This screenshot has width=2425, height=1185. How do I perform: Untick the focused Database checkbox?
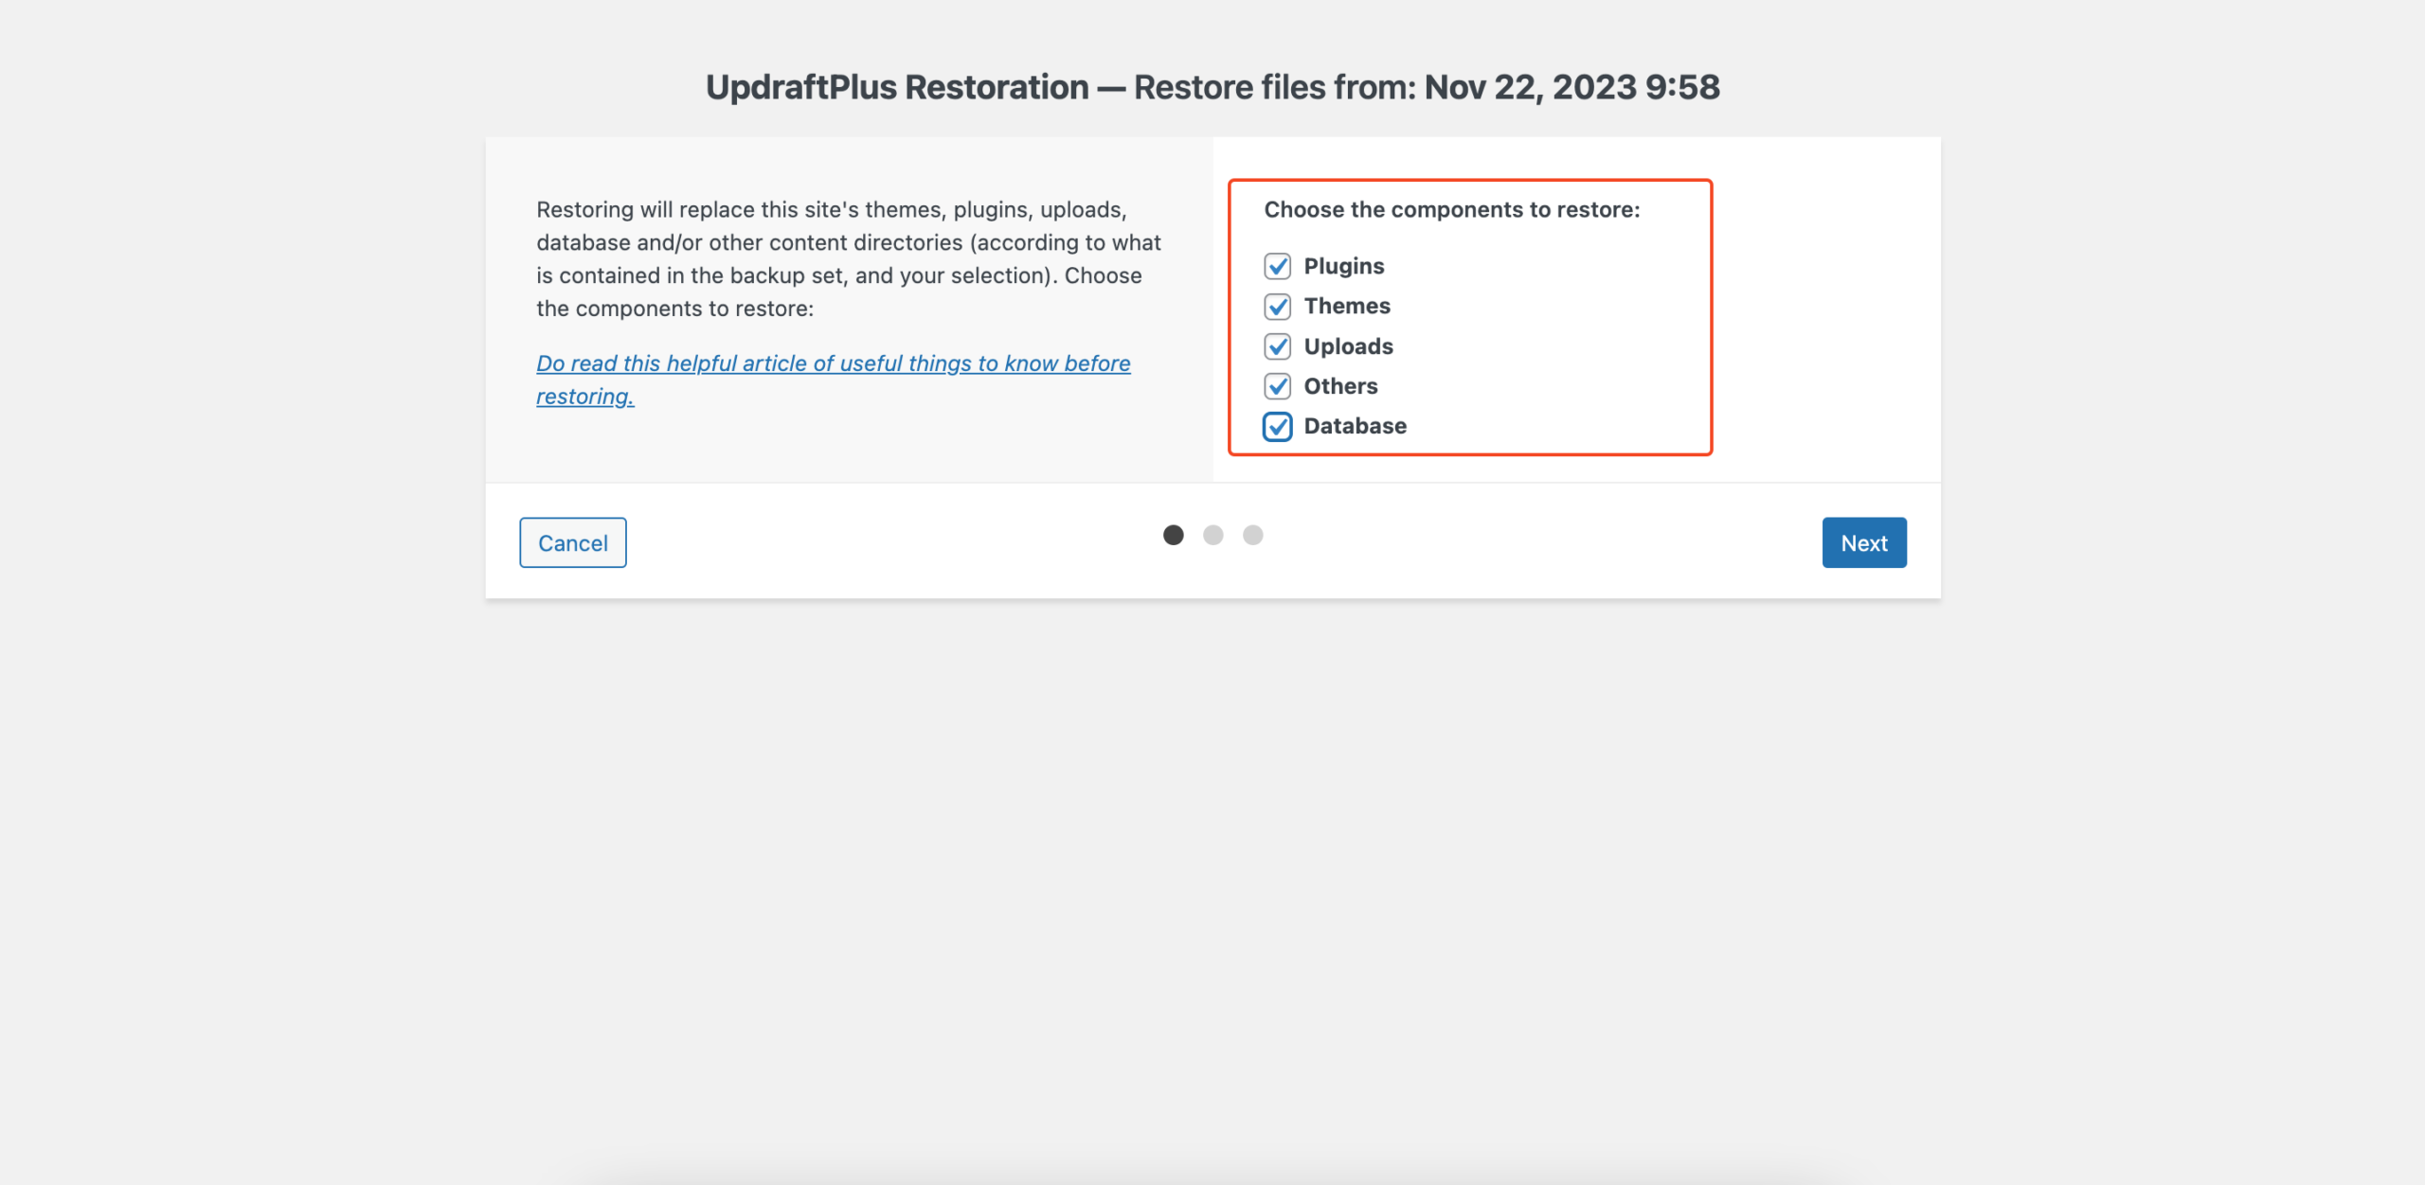click(x=1277, y=427)
